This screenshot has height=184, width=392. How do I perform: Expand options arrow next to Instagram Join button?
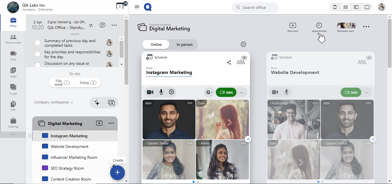pos(242,93)
